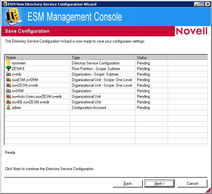Close the wizard window
Viewport: 212px width, 194px height.
click(x=207, y=4)
